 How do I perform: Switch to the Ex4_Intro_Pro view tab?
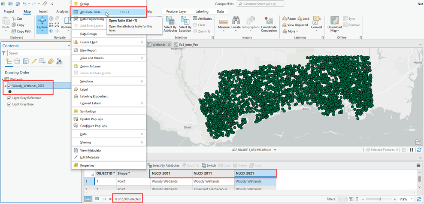pyautogui.click(x=186, y=45)
